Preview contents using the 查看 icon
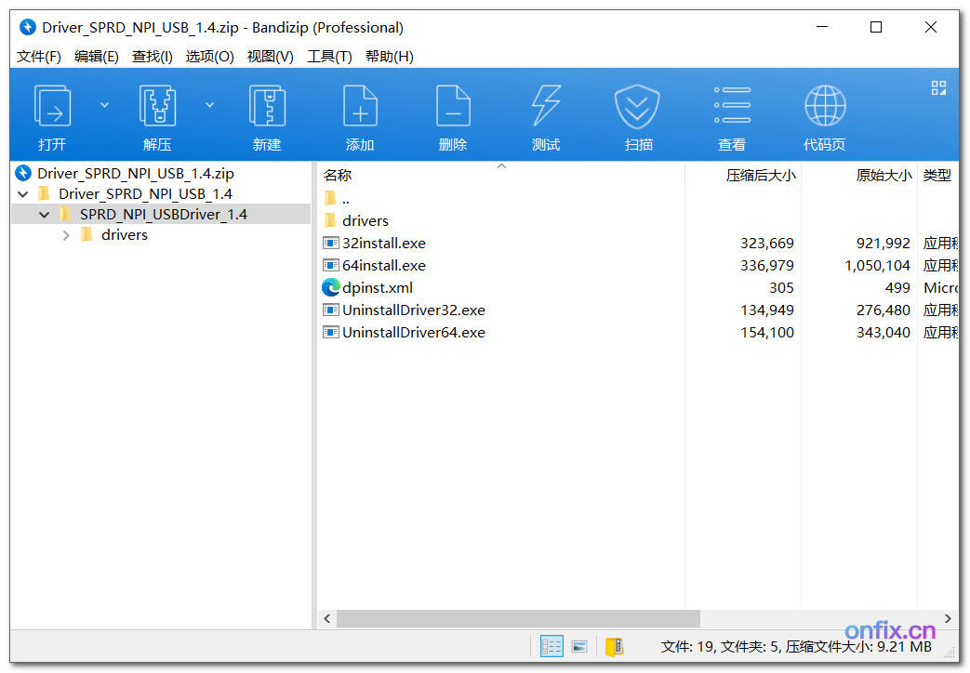This screenshot has height=673, width=970. (732, 113)
